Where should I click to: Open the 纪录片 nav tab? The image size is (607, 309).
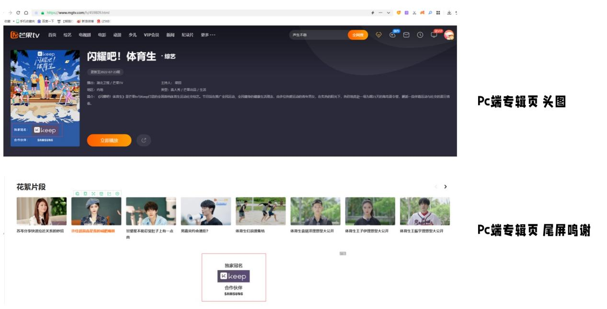(x=187, y=35)
